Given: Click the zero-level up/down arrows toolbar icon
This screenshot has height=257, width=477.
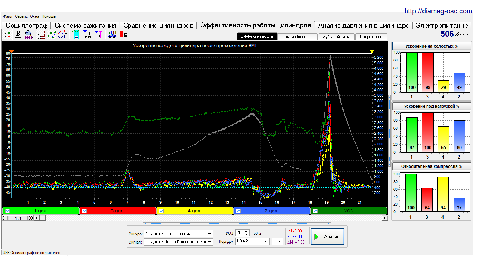Looking at the screenshot, I should [x=8, y=35].
